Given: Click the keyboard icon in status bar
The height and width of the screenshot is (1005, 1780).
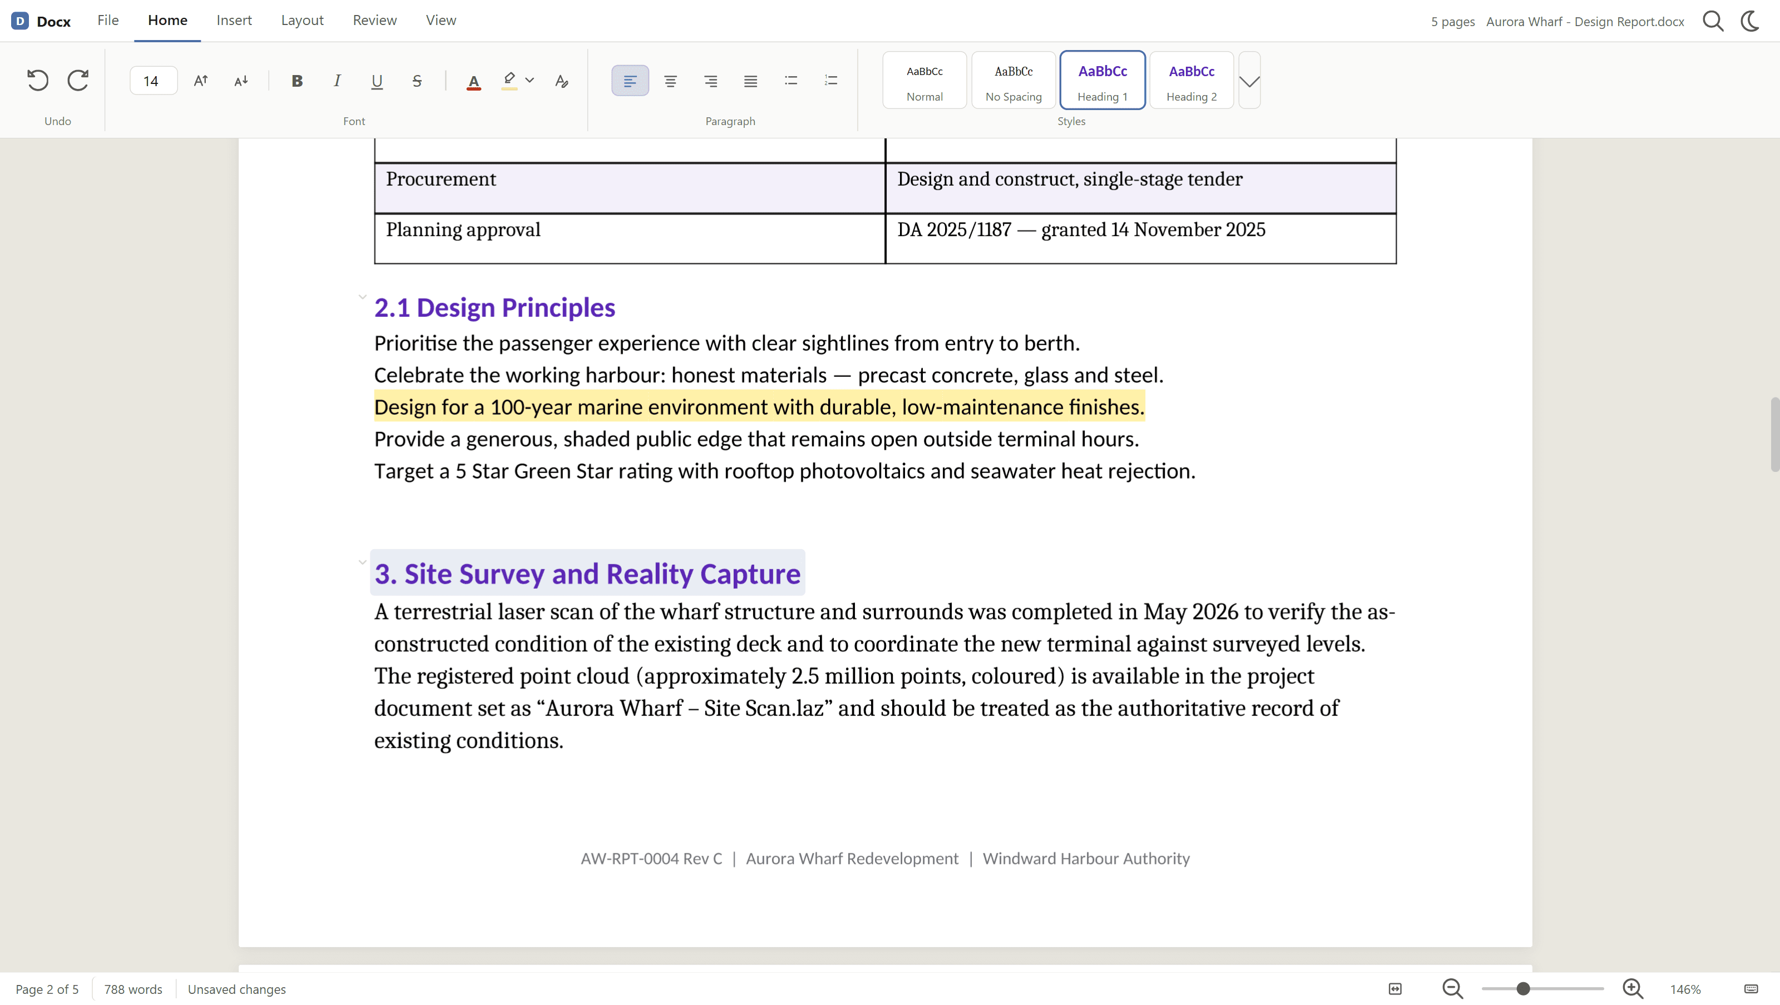Looking at the screenshot, I should click(x=1751, y=989).
